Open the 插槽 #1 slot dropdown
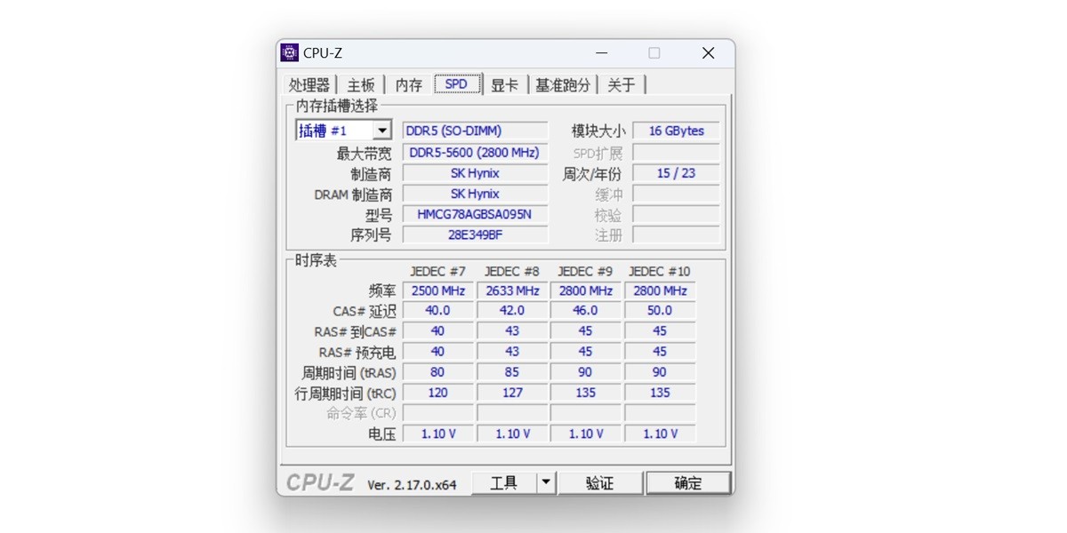1067x533 pixels. [x=384, y=130]
